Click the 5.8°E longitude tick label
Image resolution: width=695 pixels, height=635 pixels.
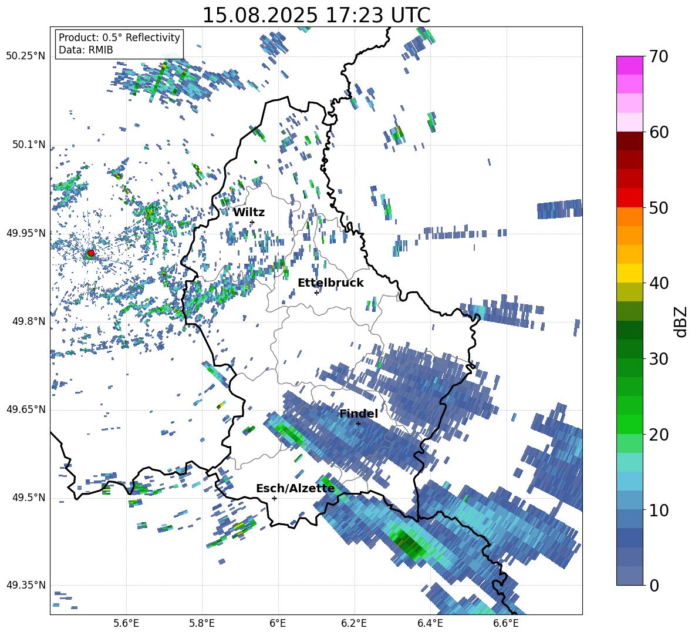(202, 623)
